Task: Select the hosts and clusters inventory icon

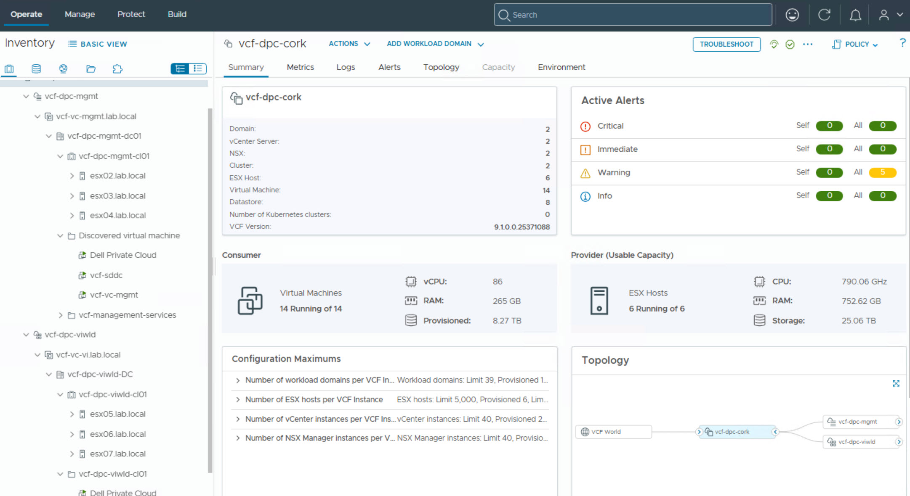Action: click(9, 69)
